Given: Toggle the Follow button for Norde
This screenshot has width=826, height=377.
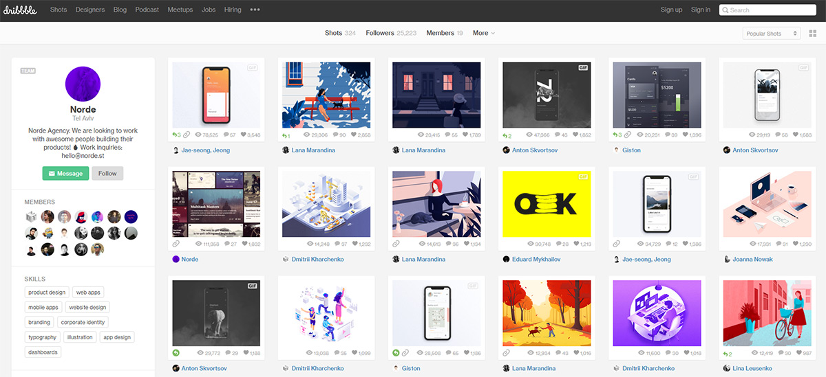Looking at the screenshot, I should (107, 174).
